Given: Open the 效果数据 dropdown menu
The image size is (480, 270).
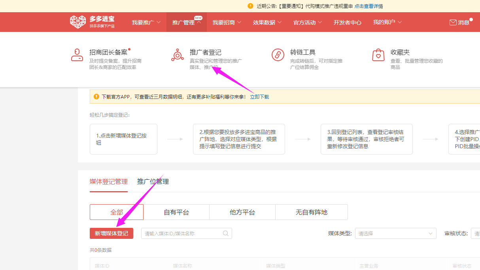Looking at the screenshot, I should [267, 22].
